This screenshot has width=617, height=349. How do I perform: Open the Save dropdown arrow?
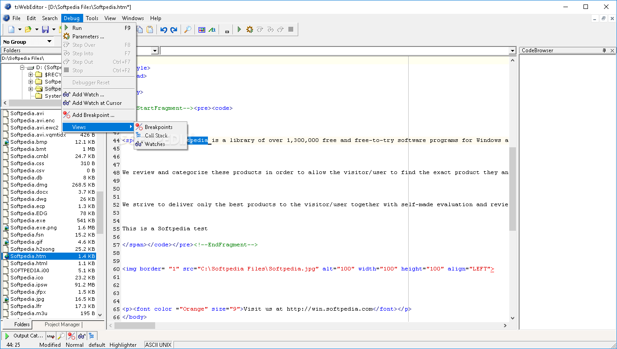click(x=54, y=29)
